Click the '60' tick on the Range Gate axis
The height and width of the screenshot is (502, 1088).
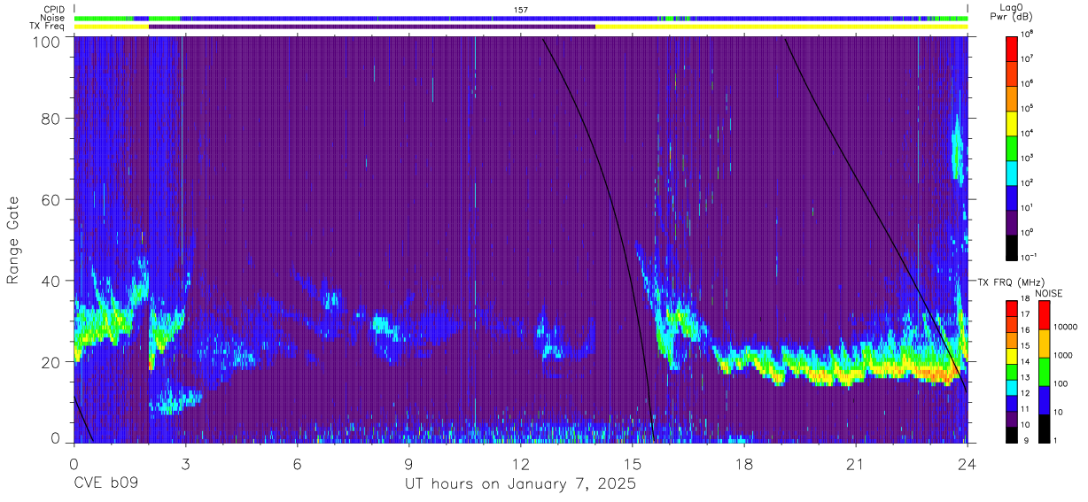point(51,200)
